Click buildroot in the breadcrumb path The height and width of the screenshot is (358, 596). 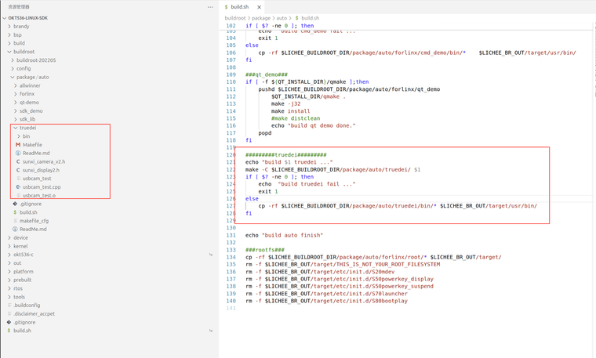pos(235,18)
